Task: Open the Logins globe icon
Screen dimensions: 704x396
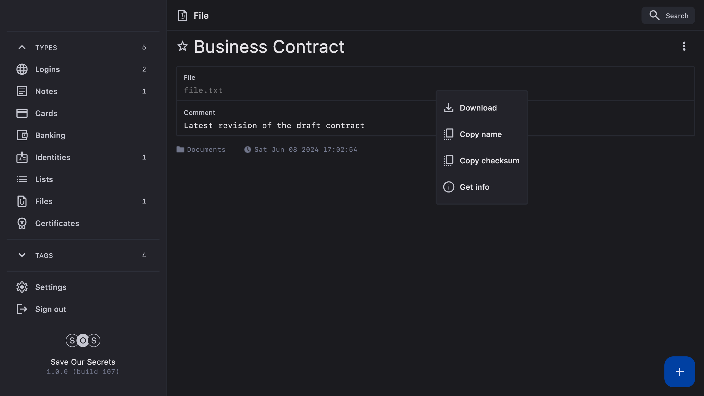Action: 22,69
